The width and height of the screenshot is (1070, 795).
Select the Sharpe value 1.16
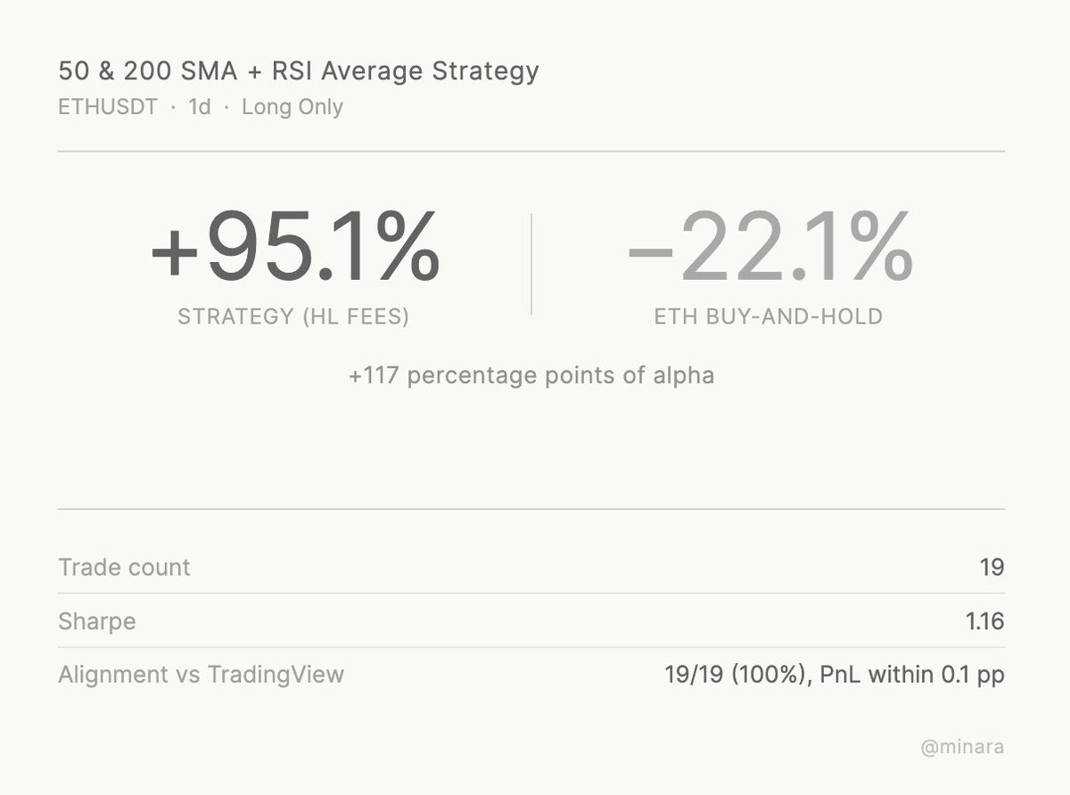pos(984,621)
